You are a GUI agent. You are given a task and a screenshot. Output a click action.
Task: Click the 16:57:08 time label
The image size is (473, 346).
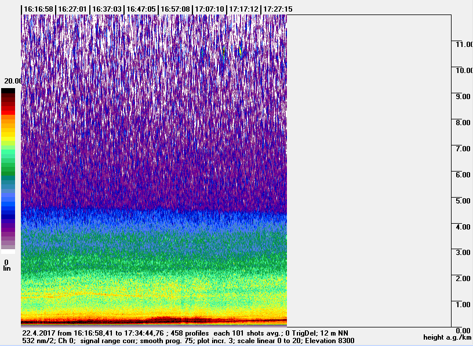175,9
